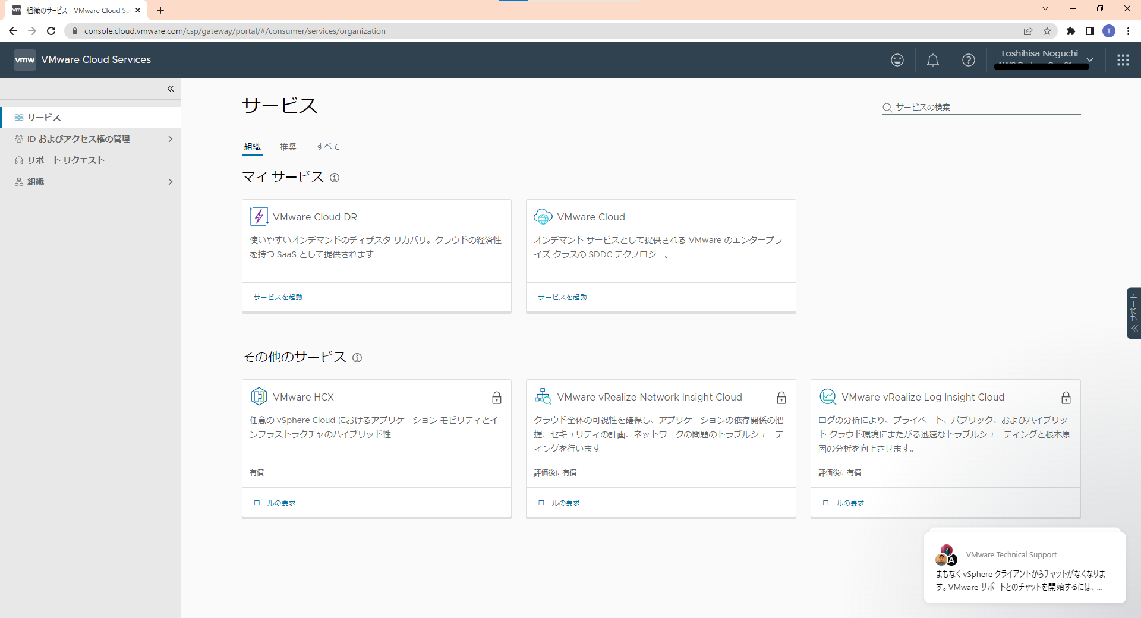Screen dimensions: 1141x618
Task: Request role for vRealize Log Insight Cloud
Action: coord(843,503)
